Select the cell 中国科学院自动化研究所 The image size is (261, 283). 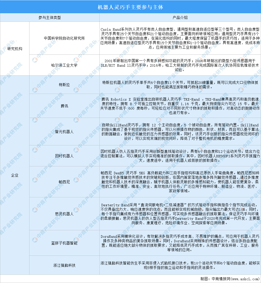64,38
